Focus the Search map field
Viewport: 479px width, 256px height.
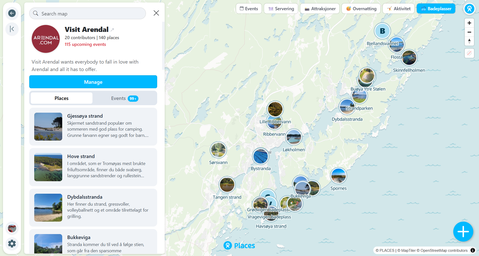point(87,13)
